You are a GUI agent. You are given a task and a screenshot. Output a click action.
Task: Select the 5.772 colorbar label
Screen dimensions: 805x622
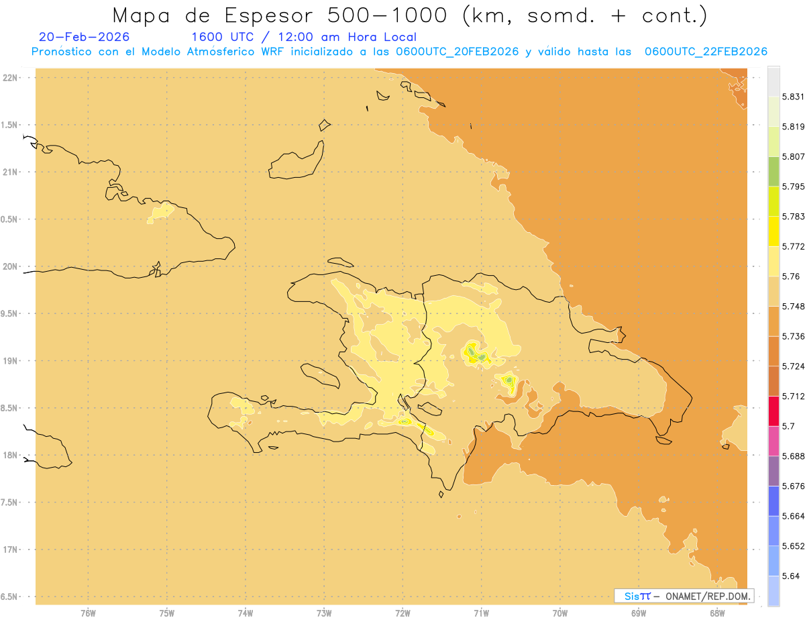click(x=794, y=246)
